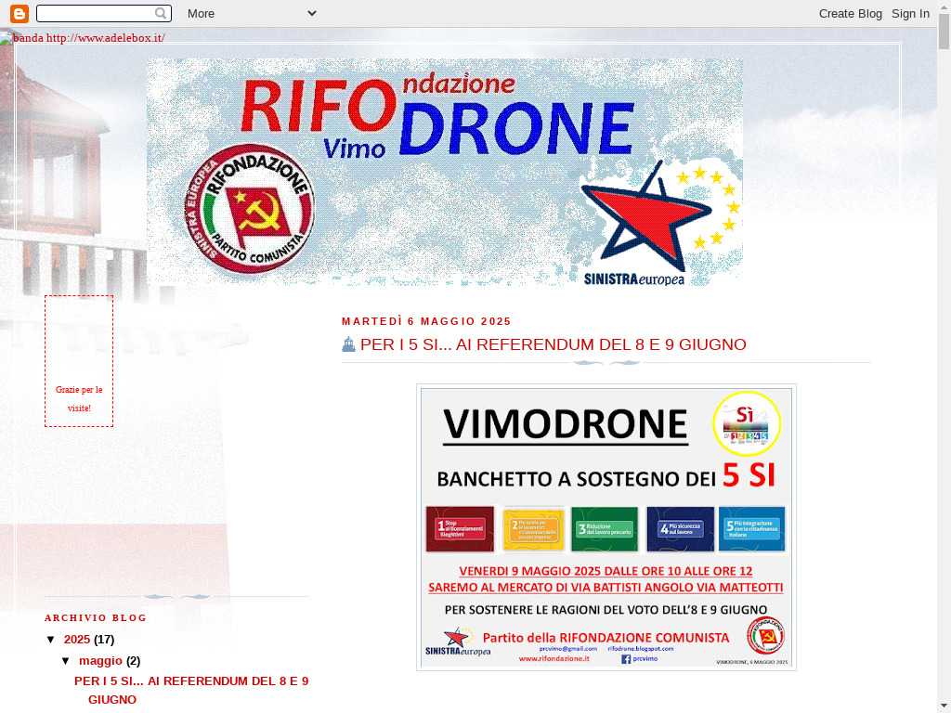Open the More dropdown in navbar
This screenshot has height=713, width=951.
coord(252,13)
